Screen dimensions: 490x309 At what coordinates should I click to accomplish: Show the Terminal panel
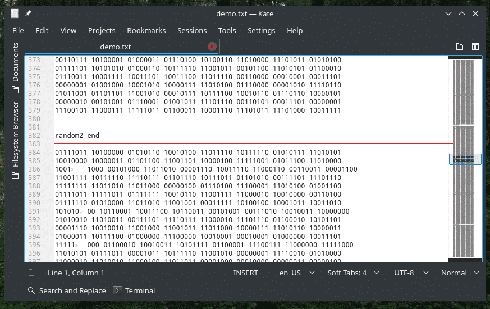tap(134, 290)
